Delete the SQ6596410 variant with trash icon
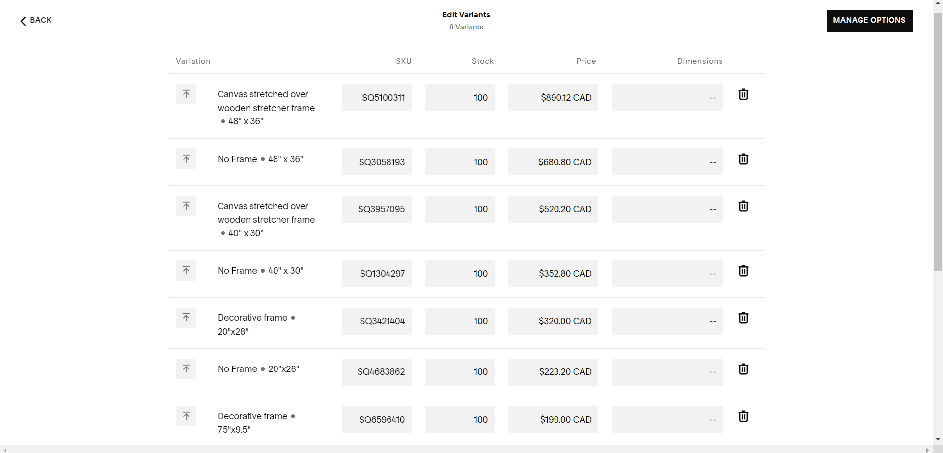Image resolution: width=943 pixels, height=453 pixels. [743, 416]
